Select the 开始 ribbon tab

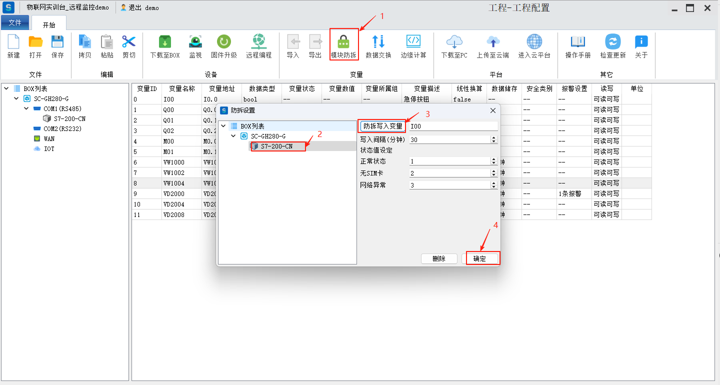click(49, 24)
